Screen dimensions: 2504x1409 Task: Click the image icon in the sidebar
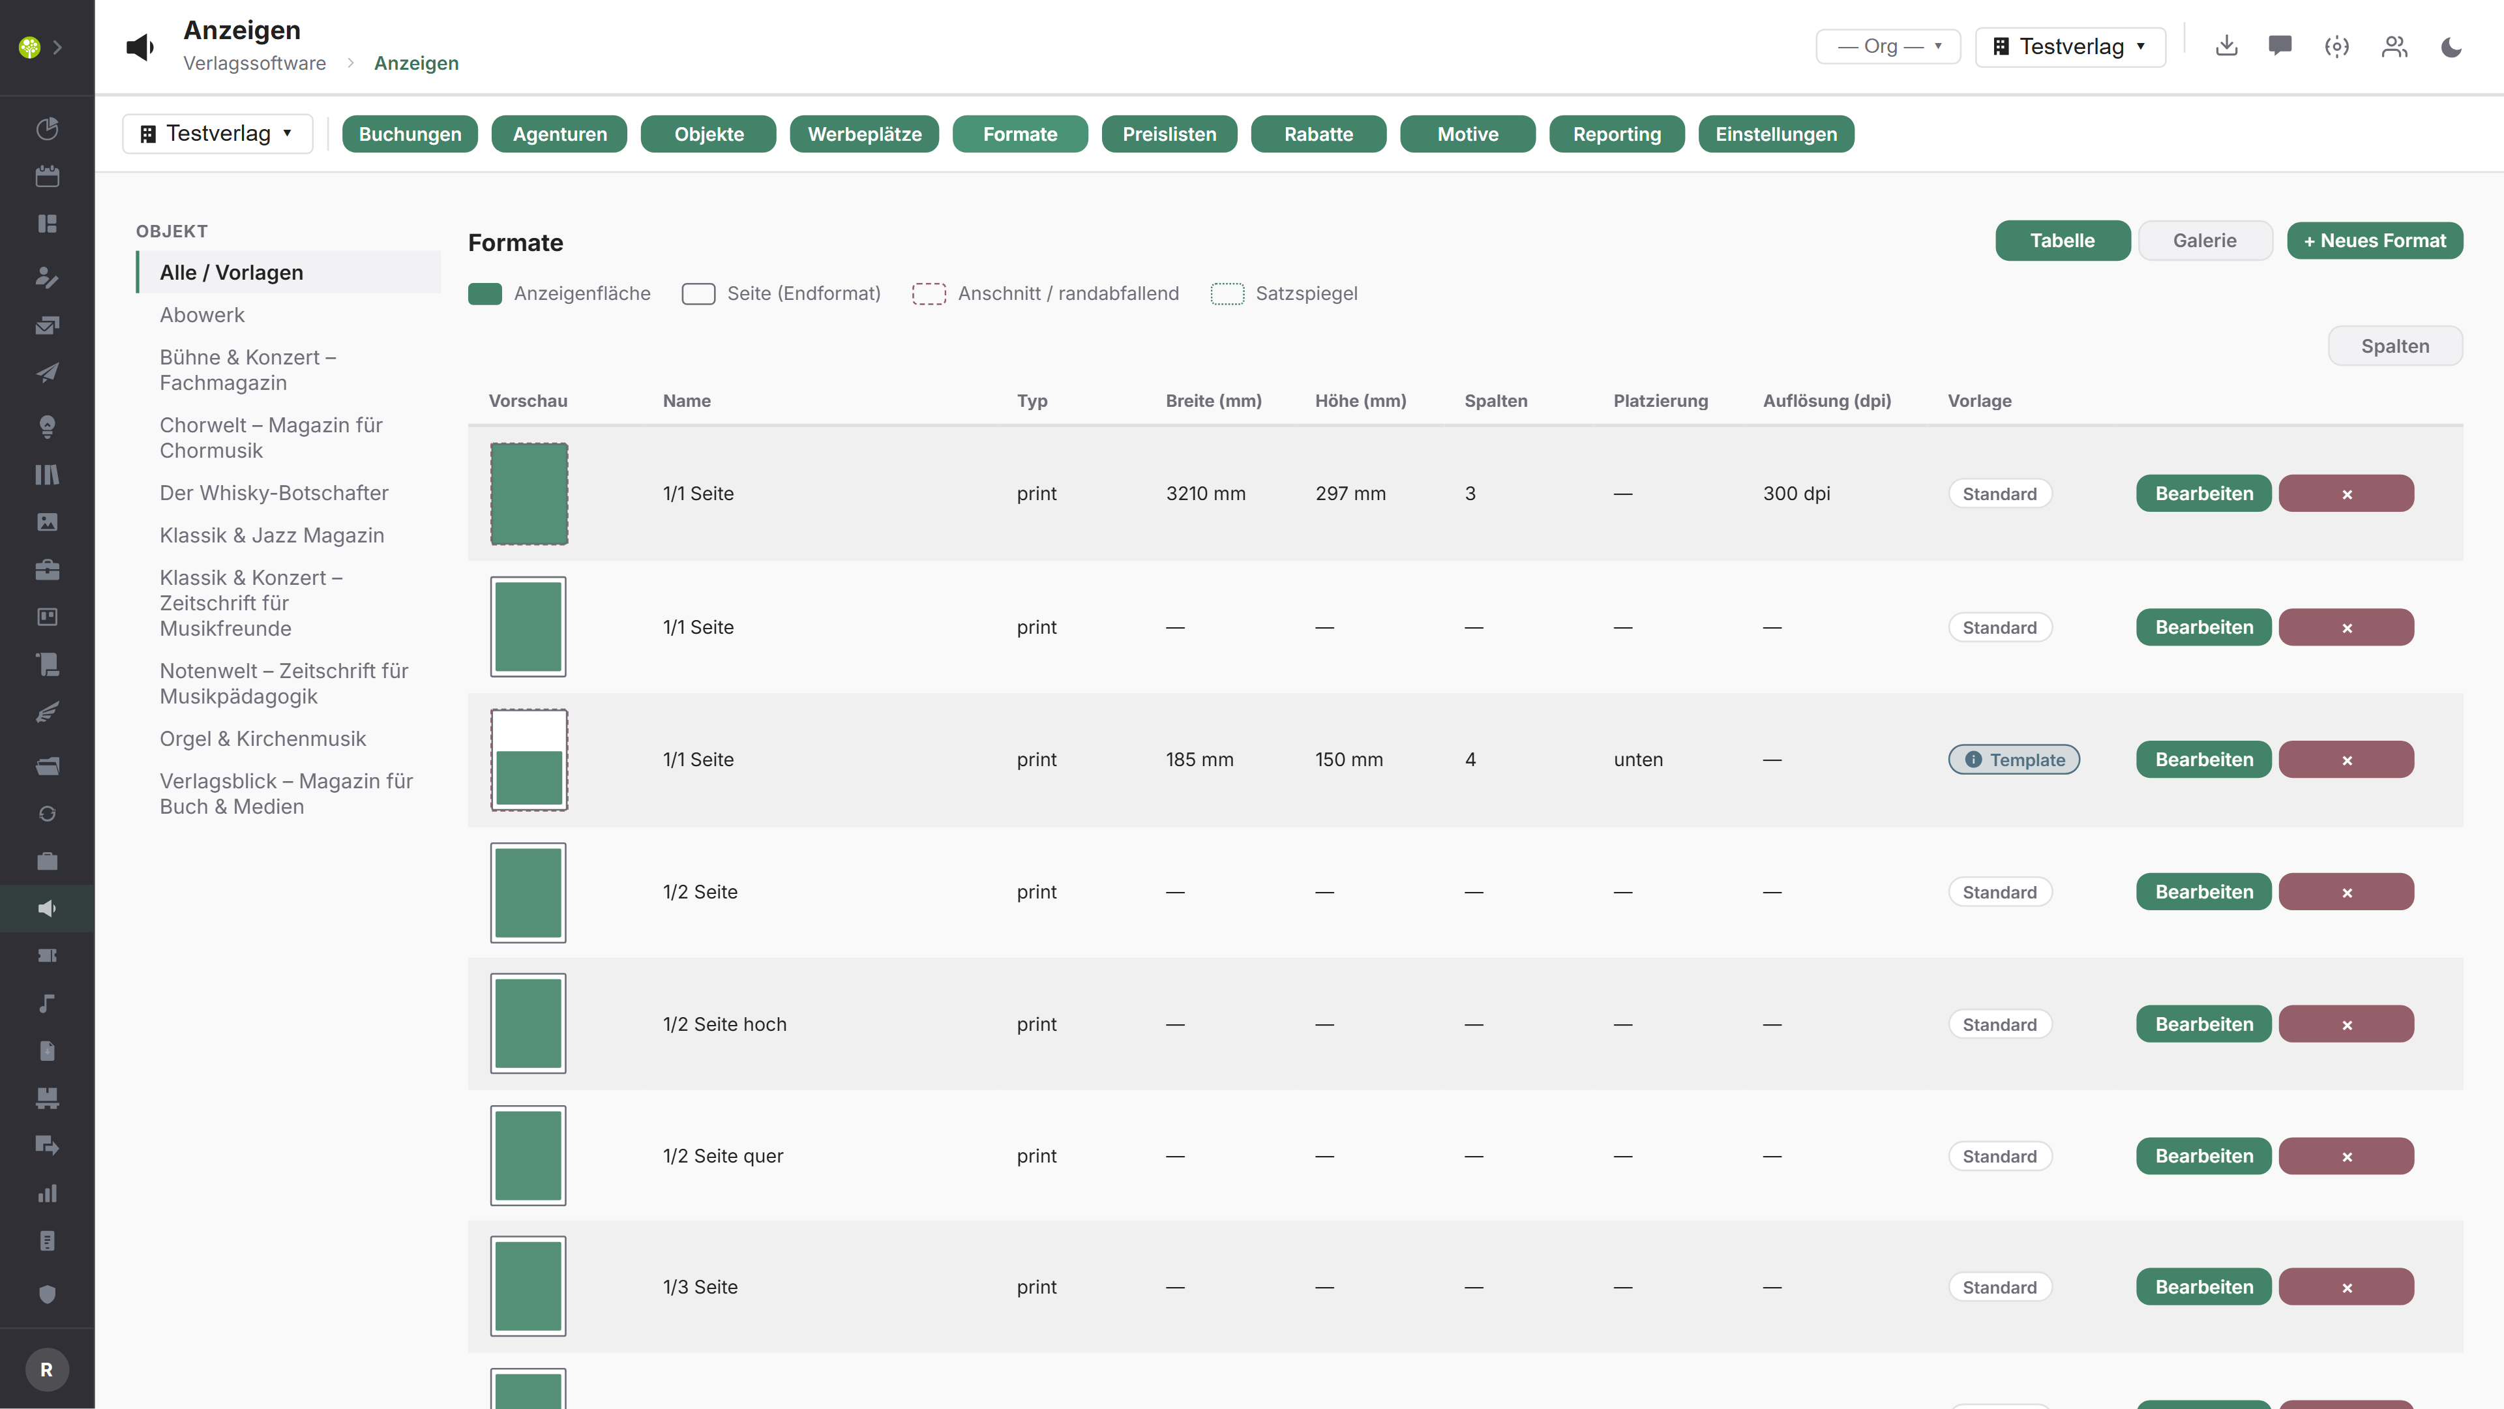click(x=47, y=522)
